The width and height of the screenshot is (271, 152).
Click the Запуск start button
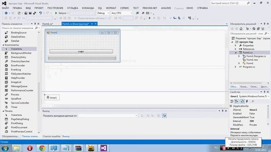(61, 13)
